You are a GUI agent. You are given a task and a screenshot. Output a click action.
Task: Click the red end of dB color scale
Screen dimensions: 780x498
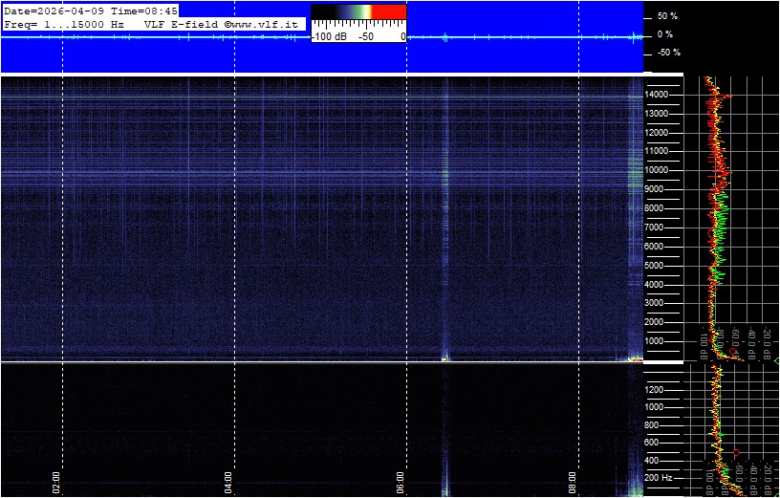pos(389,11)
